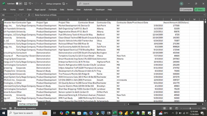This screenshot has width=207, height=116.
Task: Click the Search box in title bar
Action: (105, 4)
